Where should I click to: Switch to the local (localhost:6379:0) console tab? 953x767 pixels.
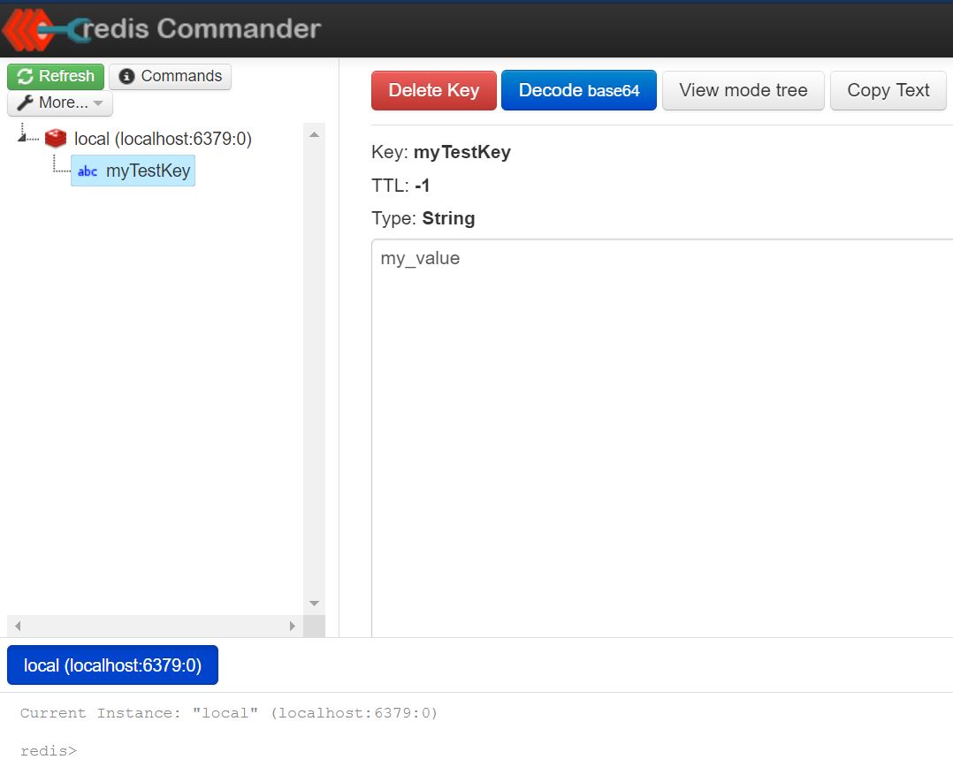(x=112, y=665)
